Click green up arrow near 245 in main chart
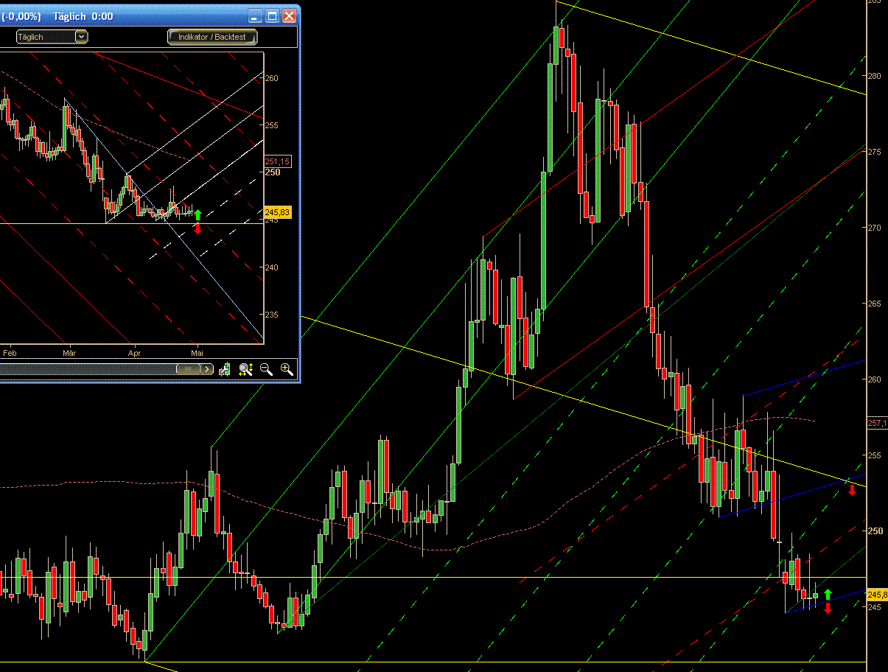This screenshot has height=672, width=888. click(828, 594)
